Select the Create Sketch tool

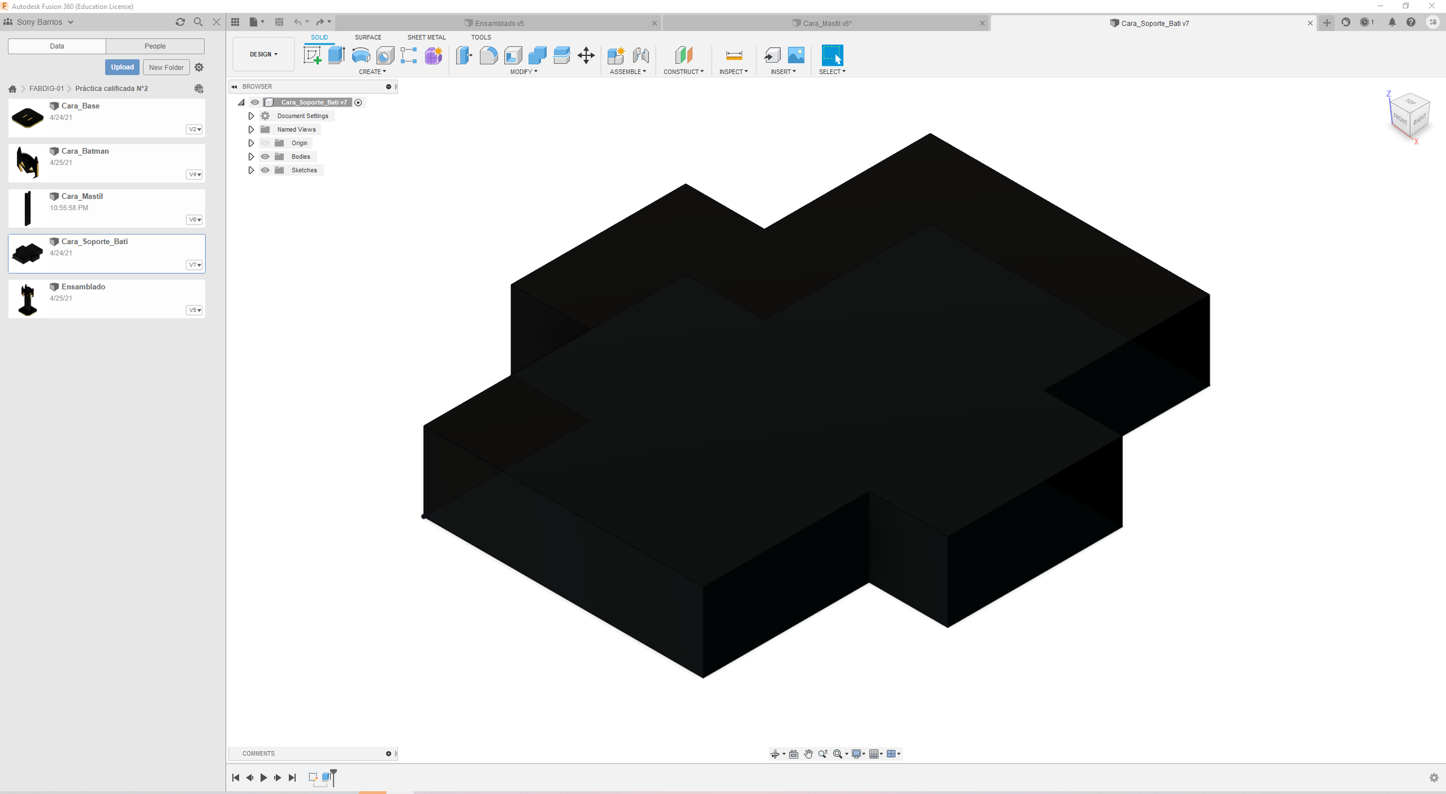tap(312, 55)
